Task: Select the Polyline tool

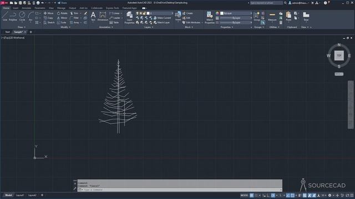Action: coord(13,17)
